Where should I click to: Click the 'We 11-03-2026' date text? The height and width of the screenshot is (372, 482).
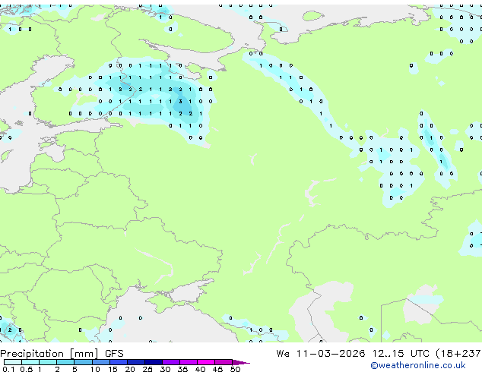point(321,354)
